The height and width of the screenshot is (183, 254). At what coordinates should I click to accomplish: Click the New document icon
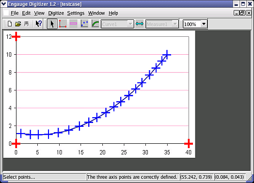(x=10, y=24)
